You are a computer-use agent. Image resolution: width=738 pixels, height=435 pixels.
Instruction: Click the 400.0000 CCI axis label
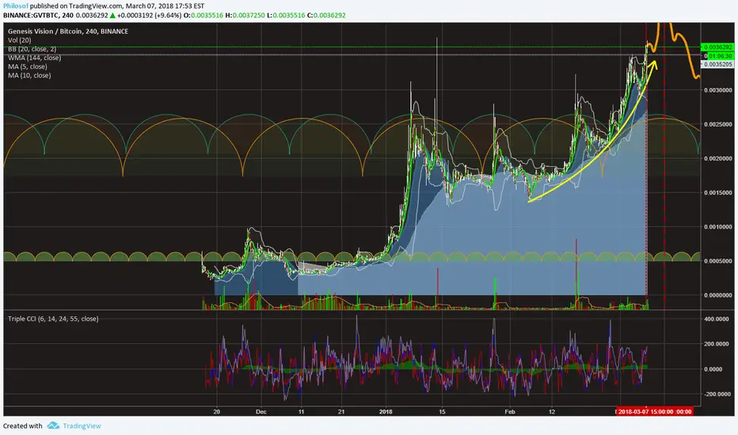(x=717, y=319)
